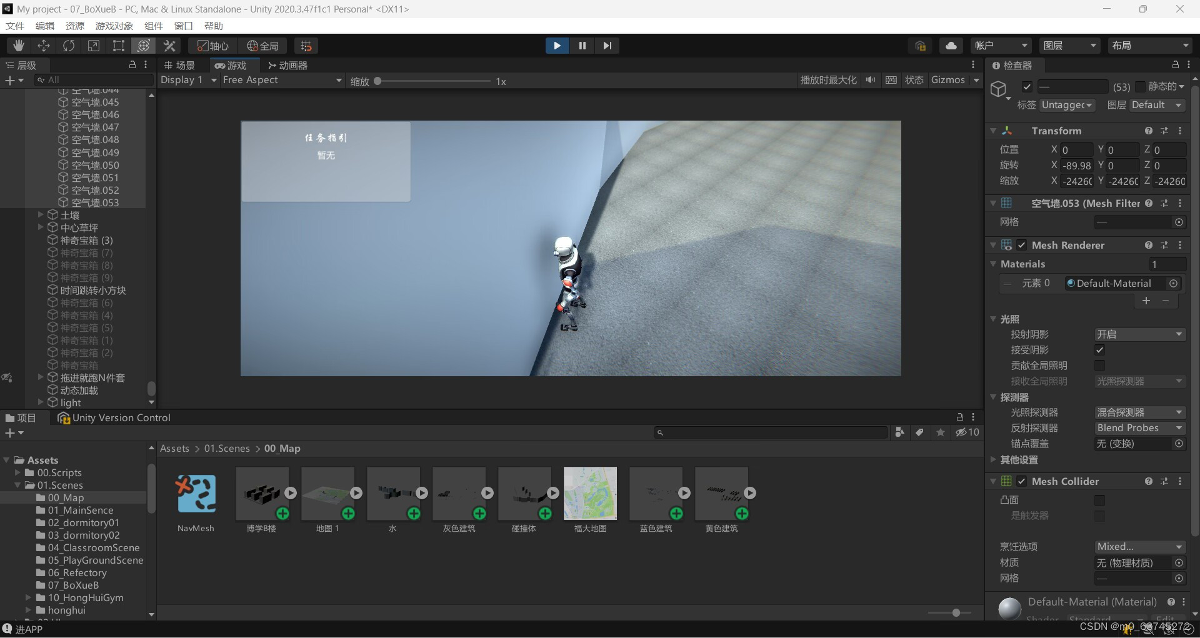
Task: Select the Move tool
Action: [44, 46]
